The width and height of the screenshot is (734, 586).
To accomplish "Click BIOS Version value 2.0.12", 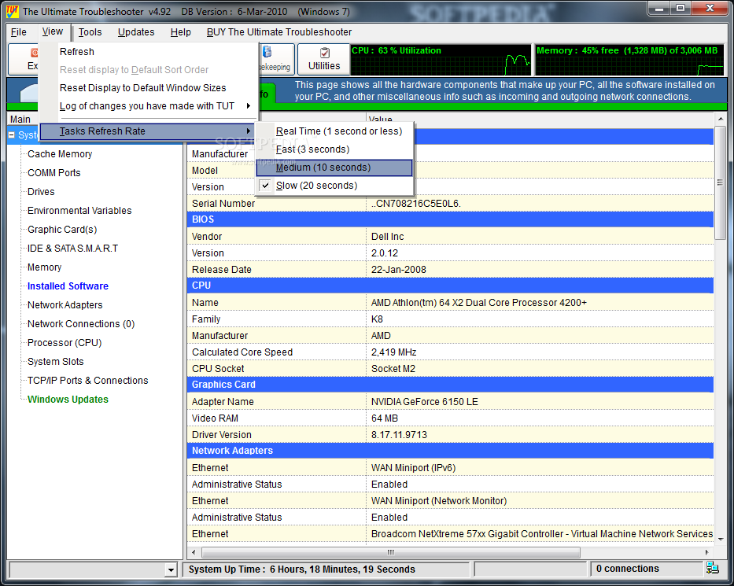I will 385,253.
